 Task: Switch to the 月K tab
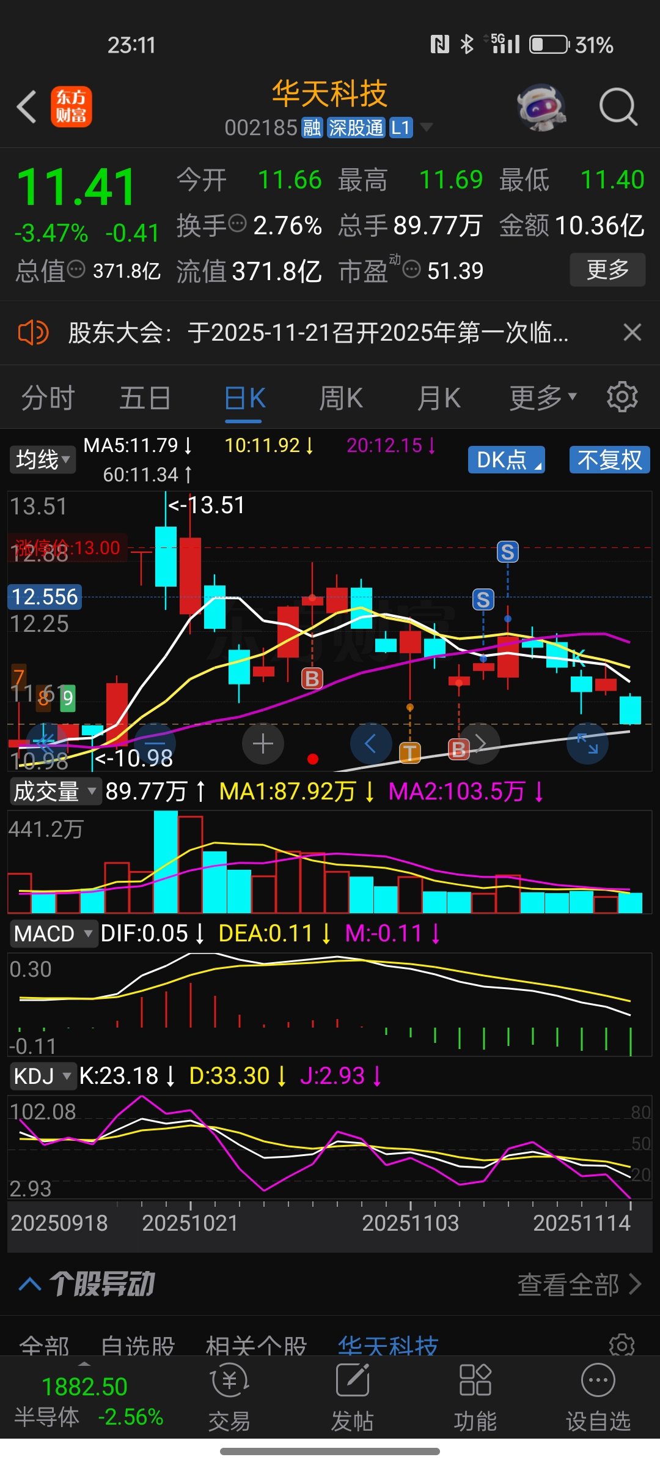pyautogui.click(x=438, y=398)
